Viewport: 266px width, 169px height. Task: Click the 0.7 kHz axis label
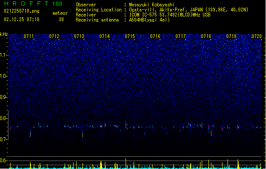click(3, 139)
